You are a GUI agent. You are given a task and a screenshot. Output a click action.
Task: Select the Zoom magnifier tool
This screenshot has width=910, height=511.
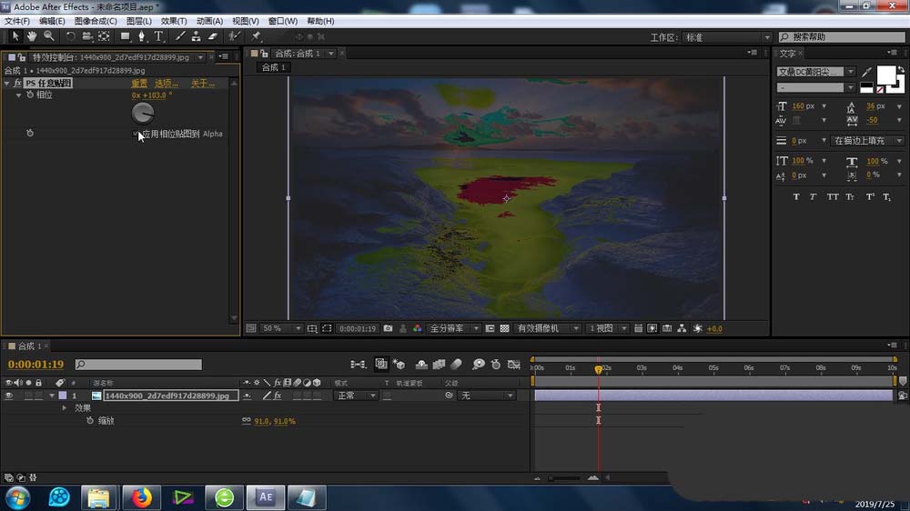48,36
